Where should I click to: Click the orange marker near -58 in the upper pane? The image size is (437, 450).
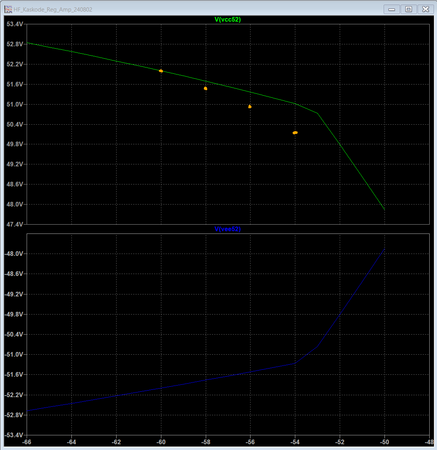(206, 89)
